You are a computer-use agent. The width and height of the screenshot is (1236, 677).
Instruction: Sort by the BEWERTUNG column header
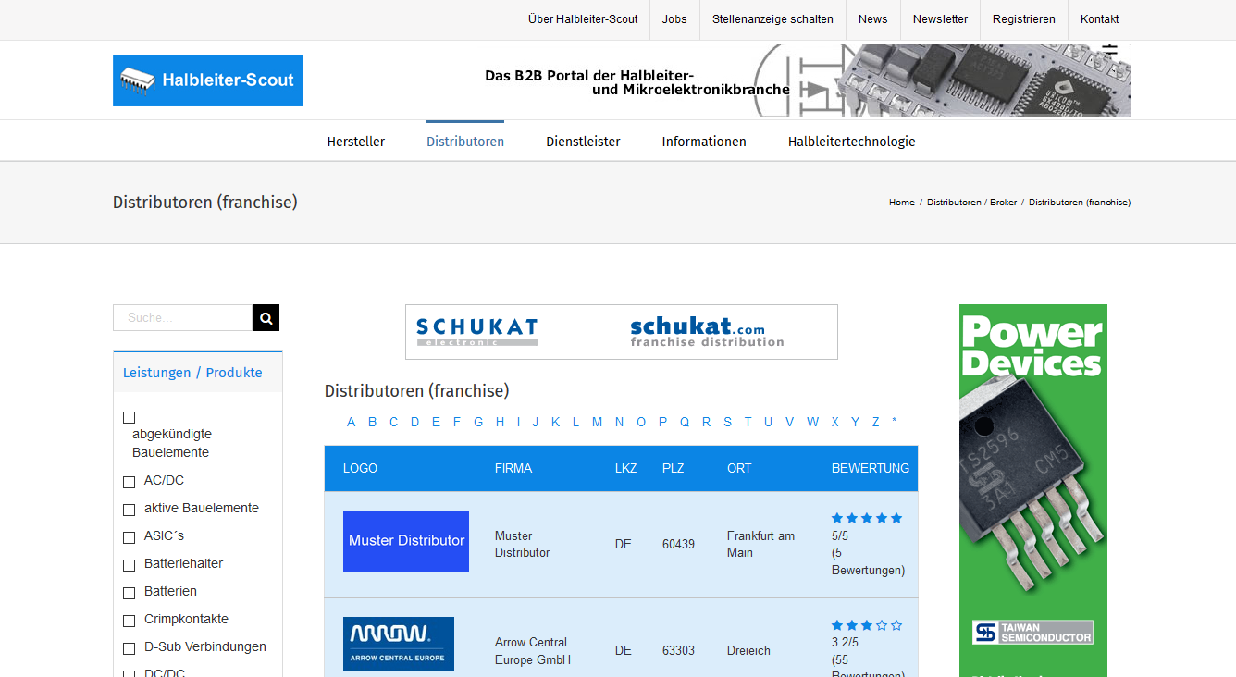coord(871,469)
